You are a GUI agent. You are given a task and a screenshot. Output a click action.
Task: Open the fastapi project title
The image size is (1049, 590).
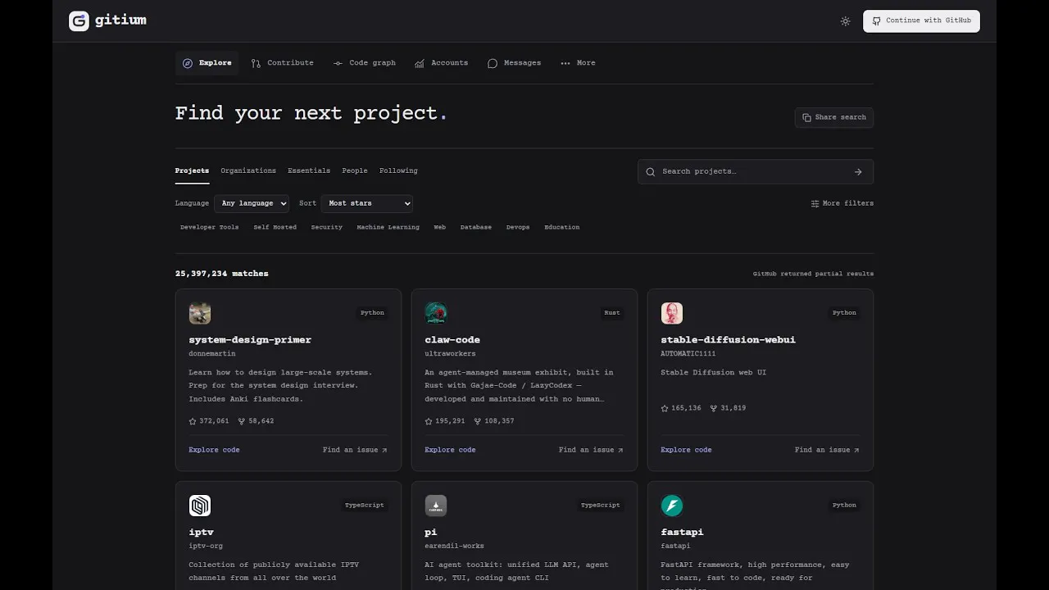[x=683, y=533]
